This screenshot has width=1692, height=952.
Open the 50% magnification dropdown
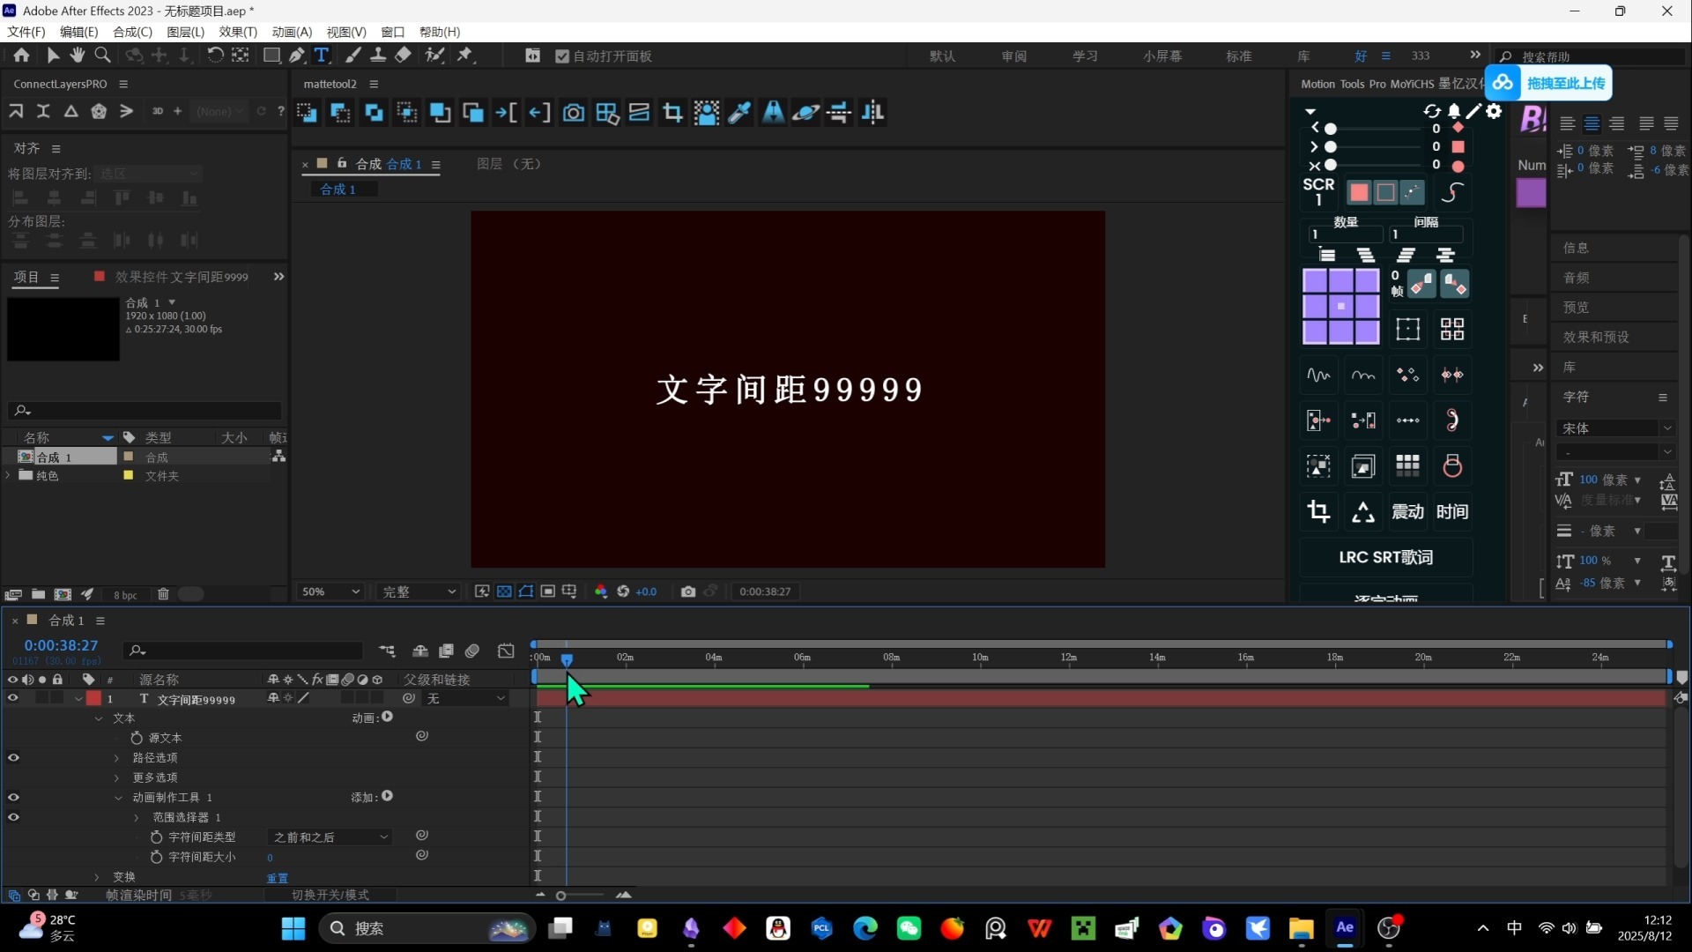(x=330, y=591)
